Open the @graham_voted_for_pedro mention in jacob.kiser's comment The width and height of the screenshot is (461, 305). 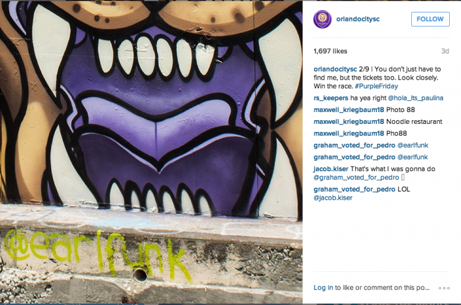(x=356, y=177)
